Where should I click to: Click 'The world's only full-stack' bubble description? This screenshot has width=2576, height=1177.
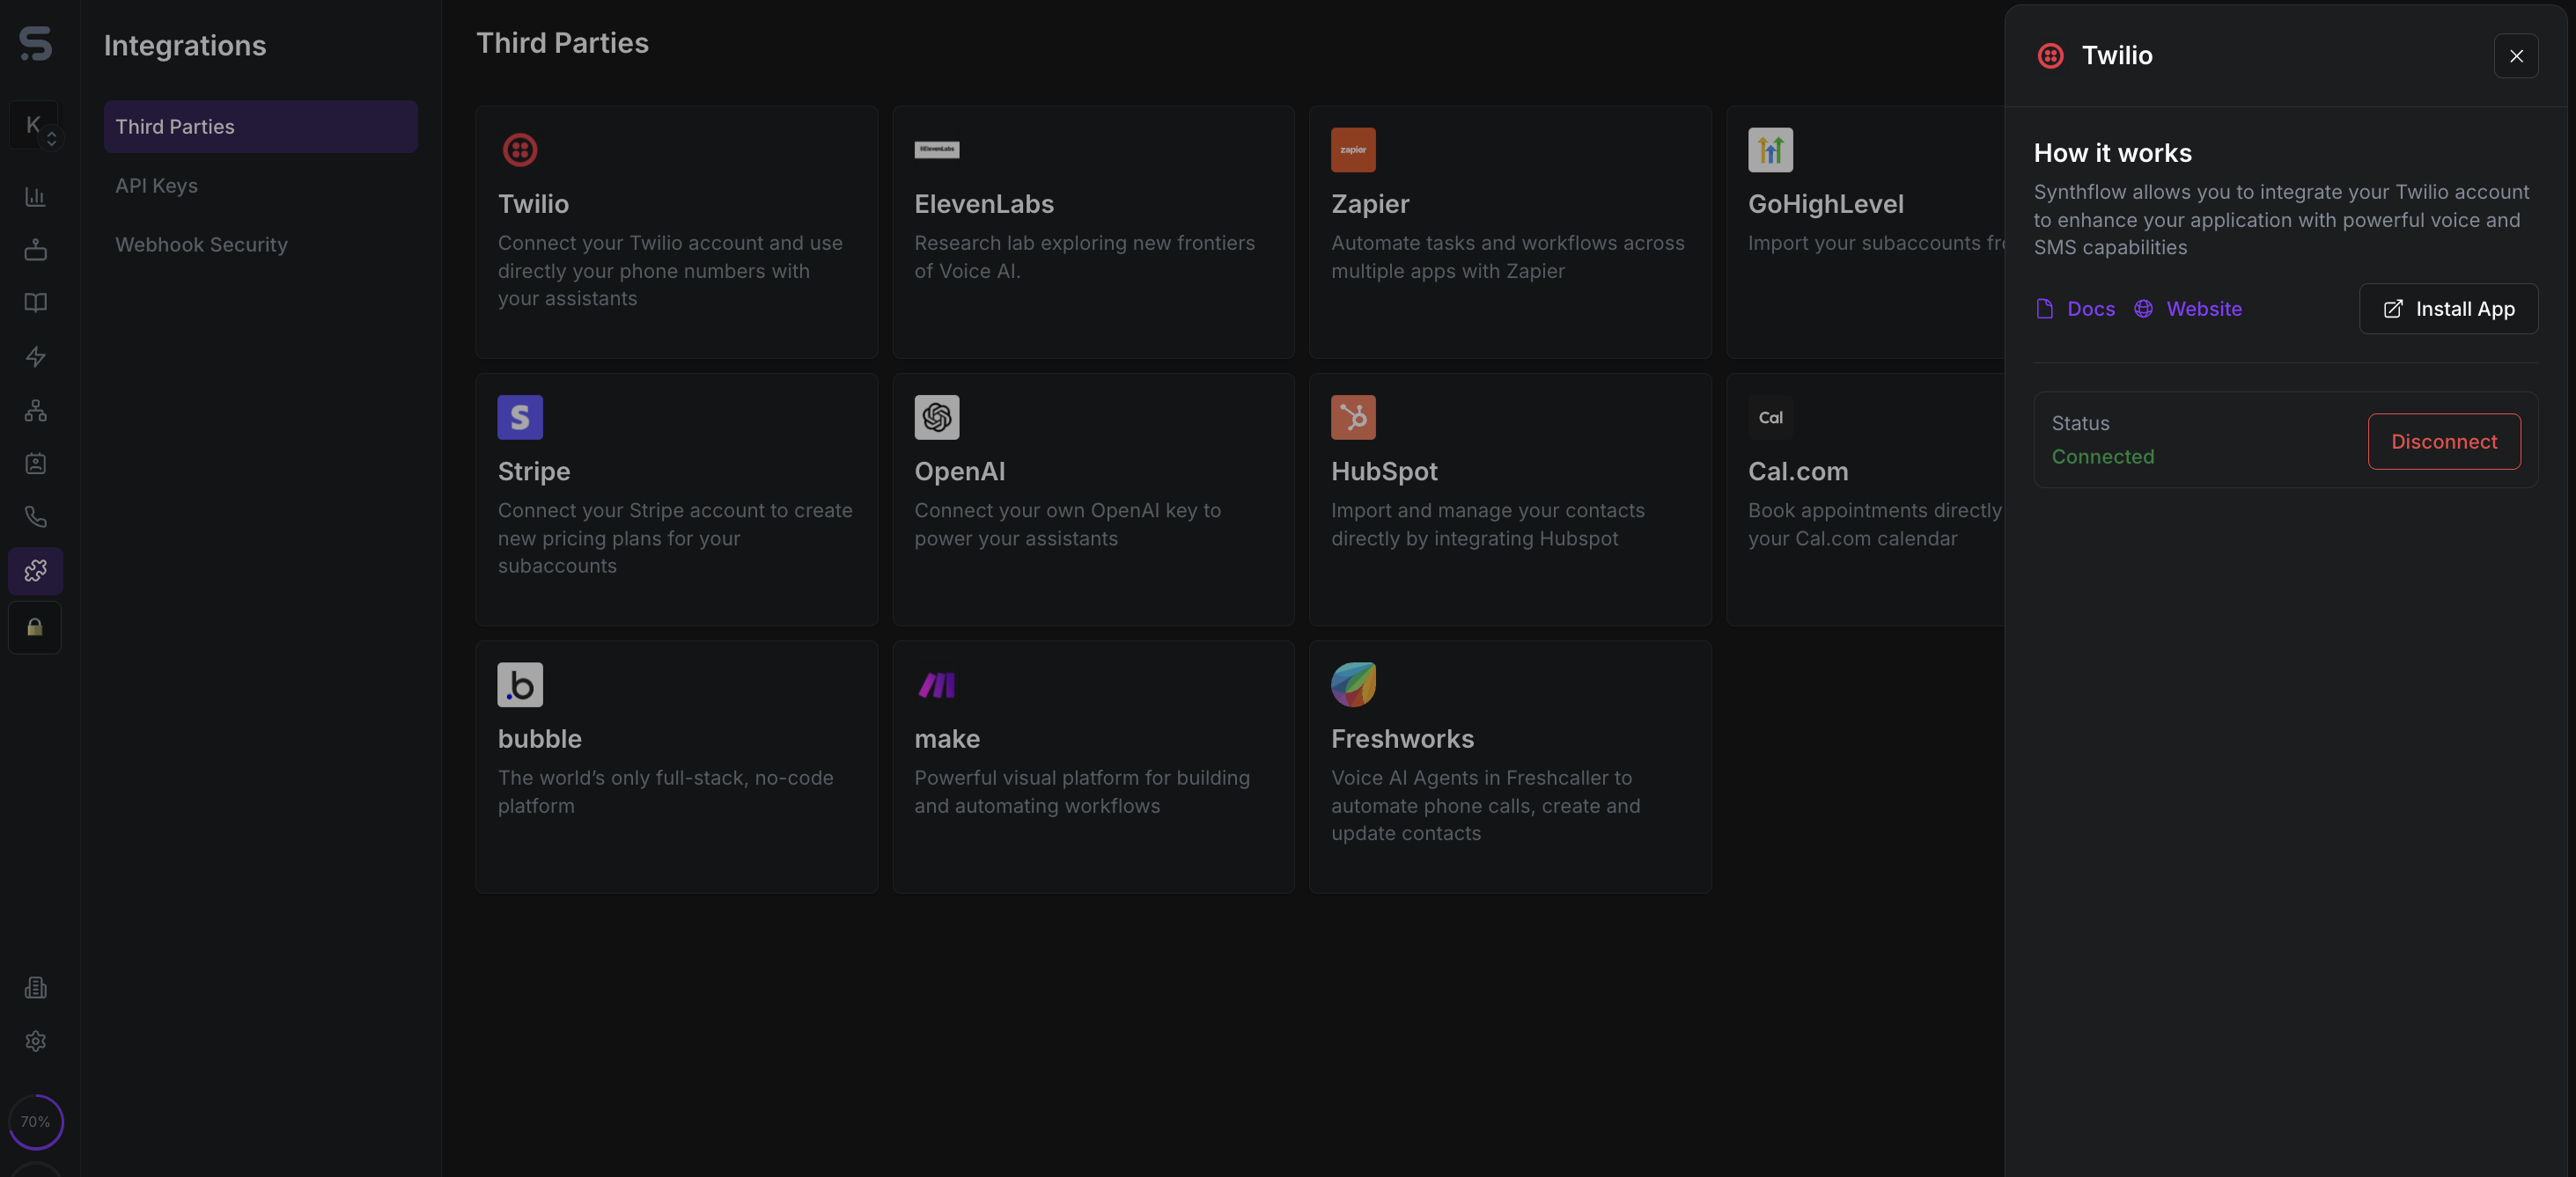tap(665, 792)
